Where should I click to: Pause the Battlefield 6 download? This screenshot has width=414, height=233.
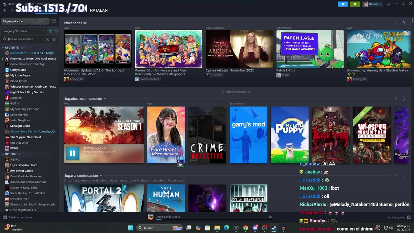pyautogui.click(x=72, y=153)
